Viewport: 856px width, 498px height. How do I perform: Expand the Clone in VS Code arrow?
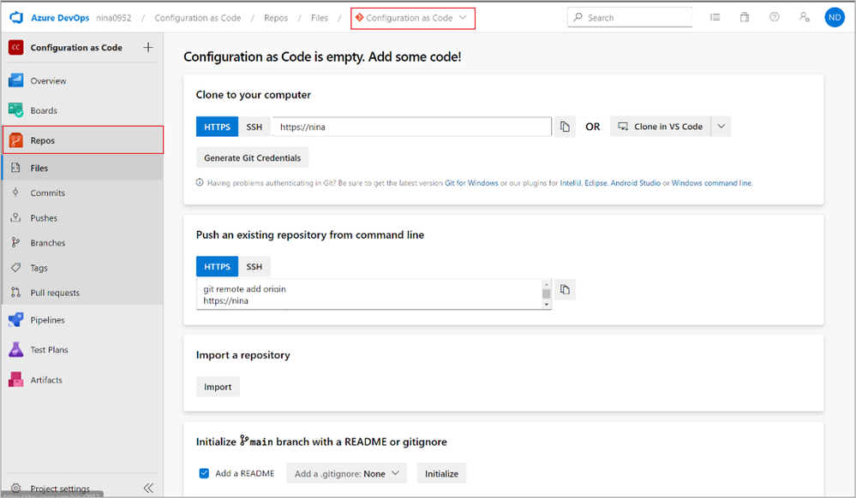pos(721,126)
